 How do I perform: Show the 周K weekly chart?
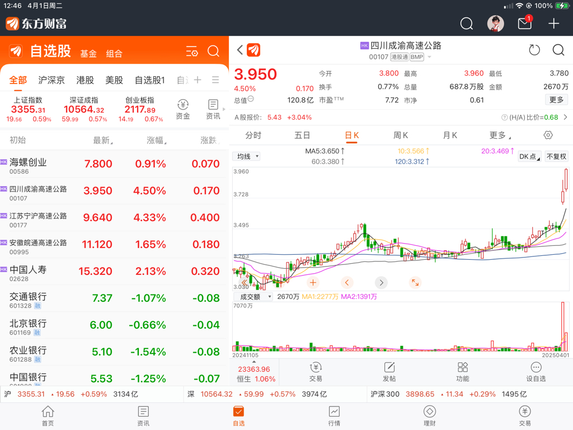click(x=401, y=135)
